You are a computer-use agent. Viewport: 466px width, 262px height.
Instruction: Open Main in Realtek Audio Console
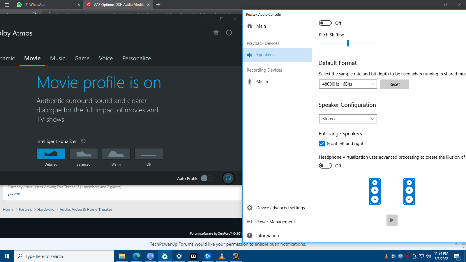point(277,26)
